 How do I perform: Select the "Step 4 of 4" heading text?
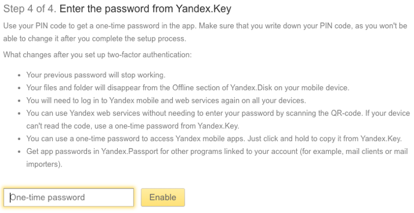click(x=30, y=9)
